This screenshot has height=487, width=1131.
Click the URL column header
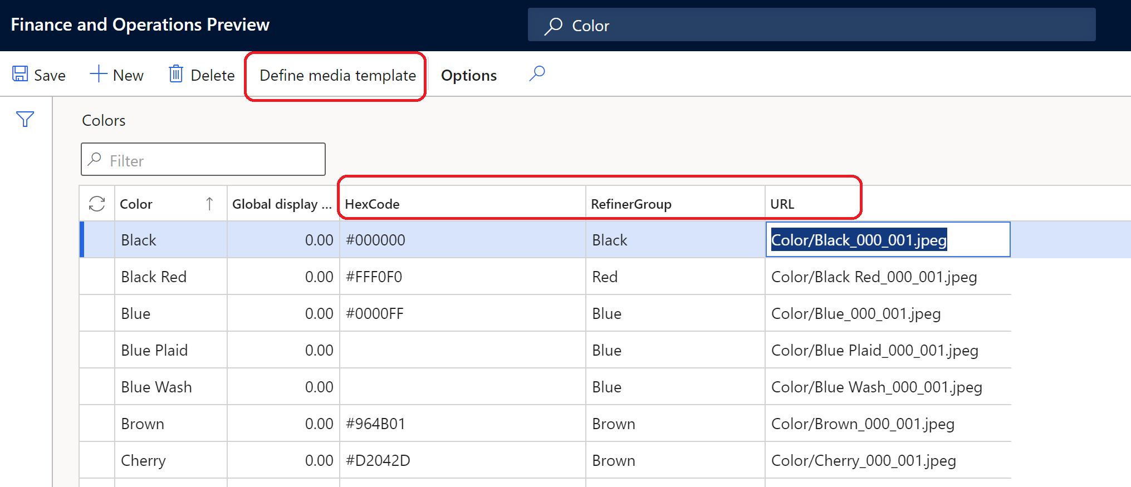point(888,204)
